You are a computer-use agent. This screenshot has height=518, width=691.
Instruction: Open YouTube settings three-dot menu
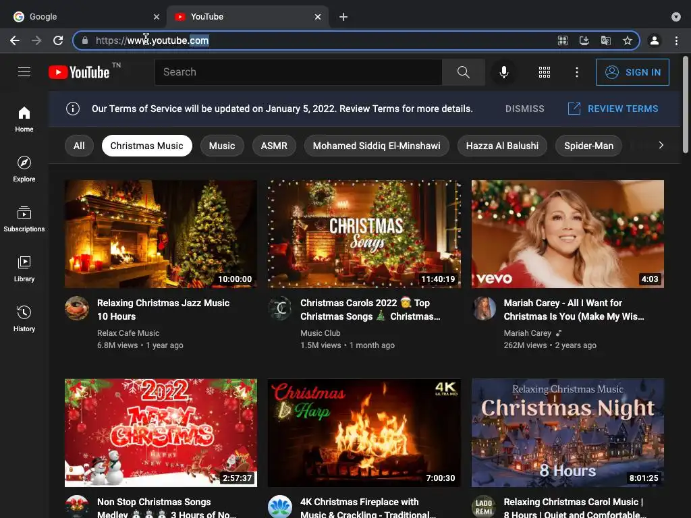tap(576, 71)
